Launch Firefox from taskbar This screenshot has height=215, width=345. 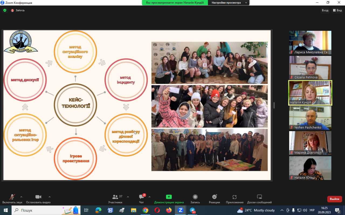click(x=169, y=210)
